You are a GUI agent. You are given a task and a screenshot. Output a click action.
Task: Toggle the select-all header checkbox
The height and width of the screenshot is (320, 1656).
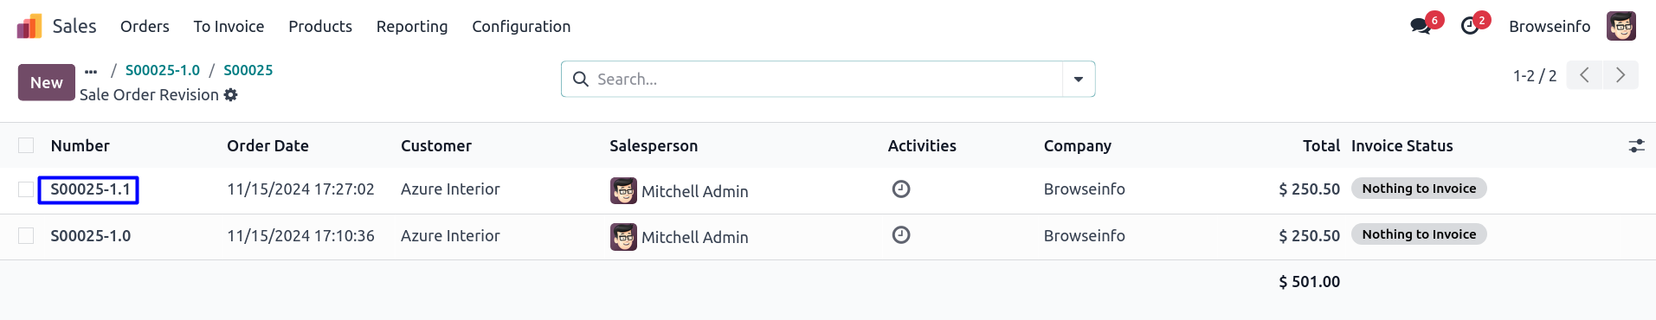(x=26, y=145)
